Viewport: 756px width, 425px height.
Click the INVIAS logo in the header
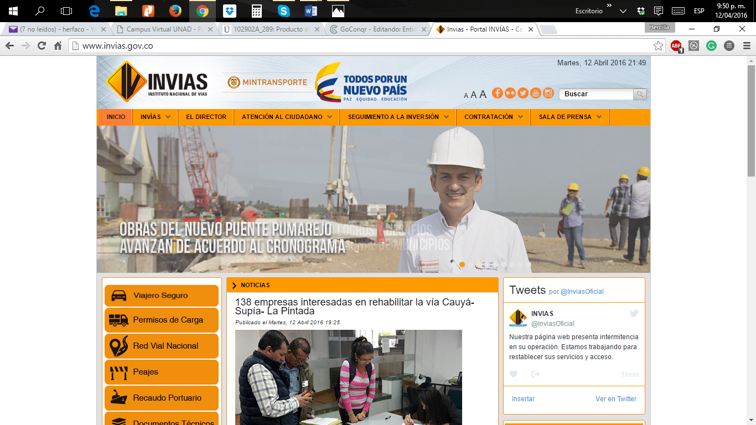[x=157, y=81]
